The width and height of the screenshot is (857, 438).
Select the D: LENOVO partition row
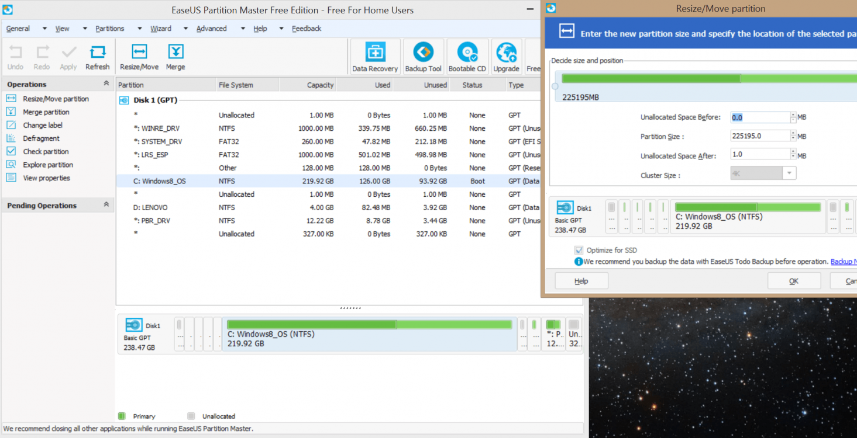(x=329, y=207)
